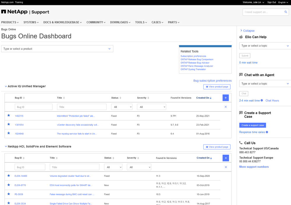This screenshot has width=291, height=205.
Task: Sort by Created On in Active IQ table
Action: coord(204,98)
